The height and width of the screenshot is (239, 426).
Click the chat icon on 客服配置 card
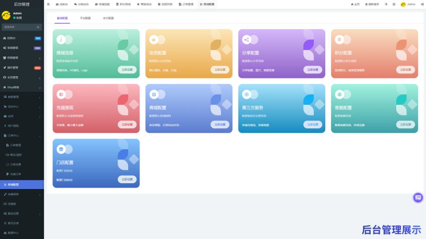[x=339, y=94]
